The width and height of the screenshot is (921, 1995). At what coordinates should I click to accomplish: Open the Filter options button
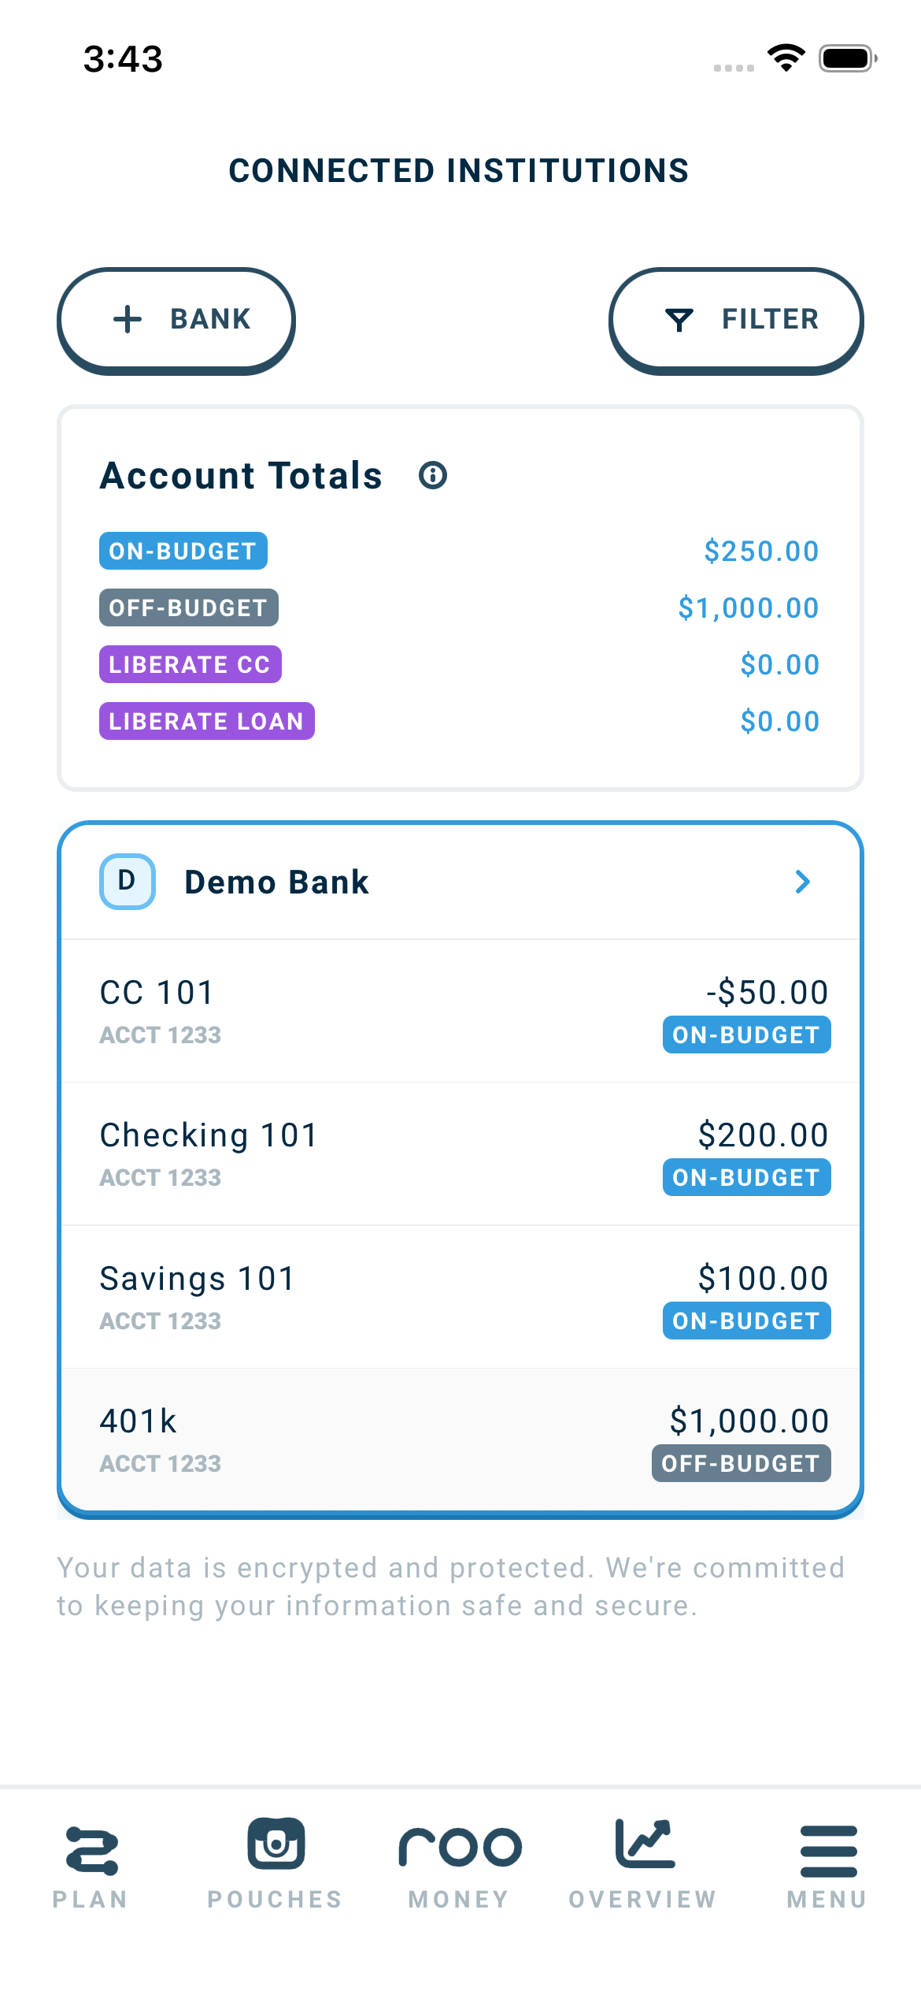736,321
